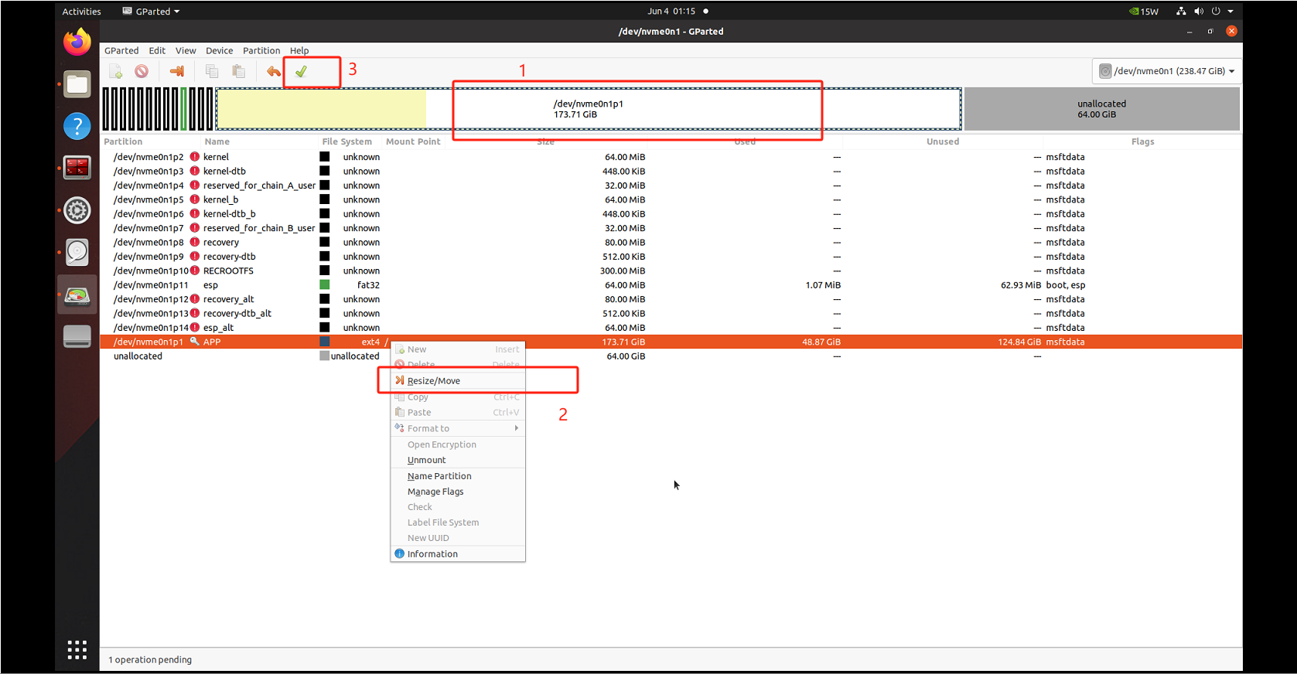Click the Unused column header
Screen dimensions: 1297x674
tap(943, 141)
